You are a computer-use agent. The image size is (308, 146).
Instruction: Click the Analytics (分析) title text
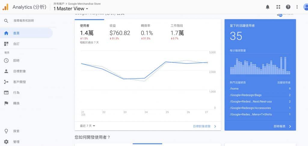[x=29, y=7]
